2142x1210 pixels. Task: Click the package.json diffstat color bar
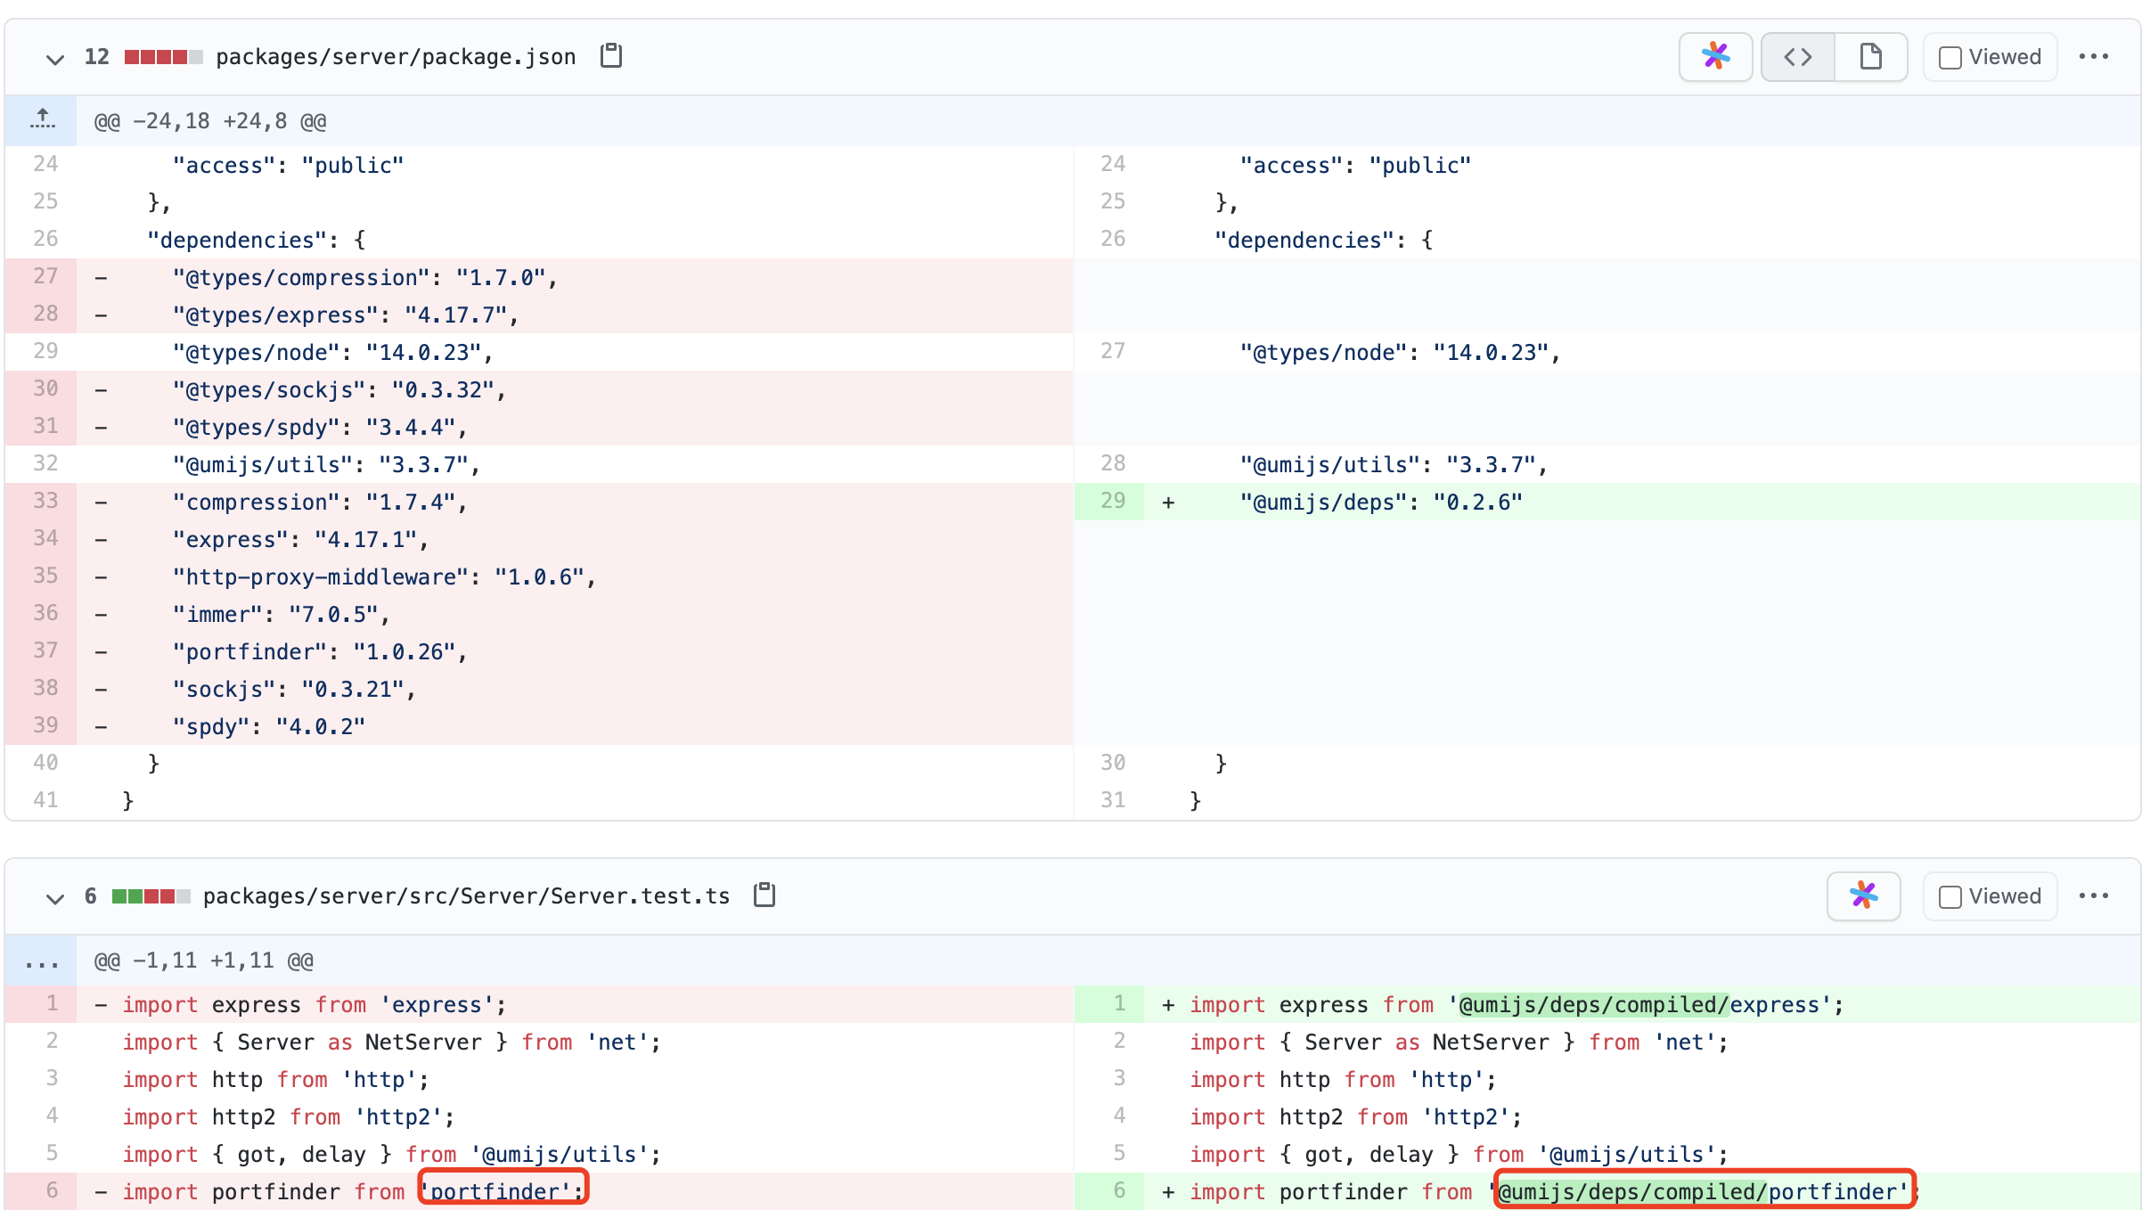[163, 57]
